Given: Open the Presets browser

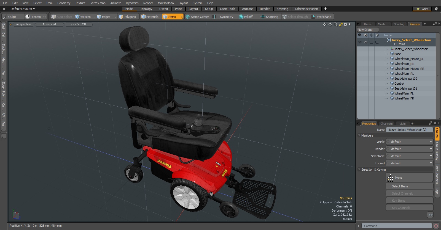Looking at the screenshot, I should (x=35, y=17).
